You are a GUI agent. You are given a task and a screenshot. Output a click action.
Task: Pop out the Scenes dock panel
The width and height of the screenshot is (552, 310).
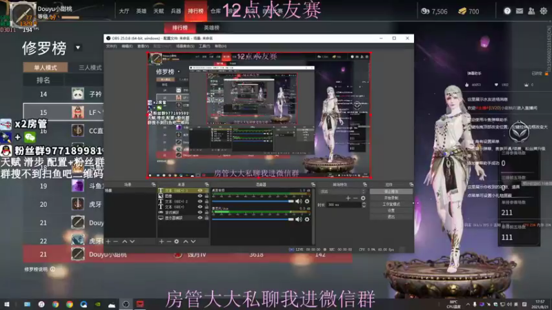click(x=153, y=185)
